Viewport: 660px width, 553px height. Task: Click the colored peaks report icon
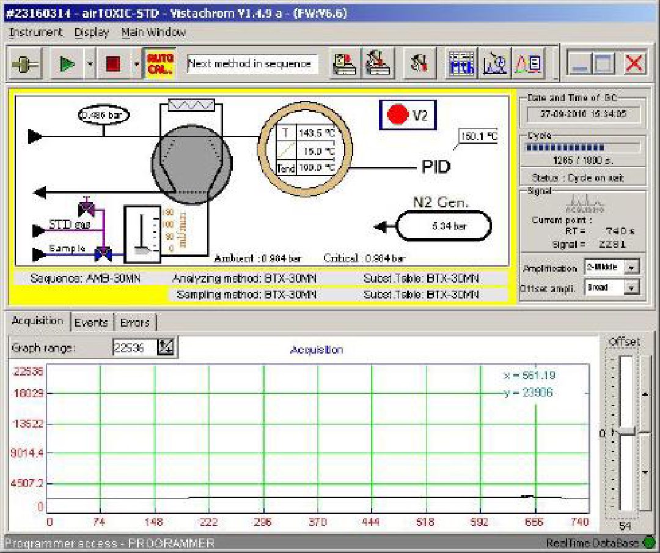[527, 64]
